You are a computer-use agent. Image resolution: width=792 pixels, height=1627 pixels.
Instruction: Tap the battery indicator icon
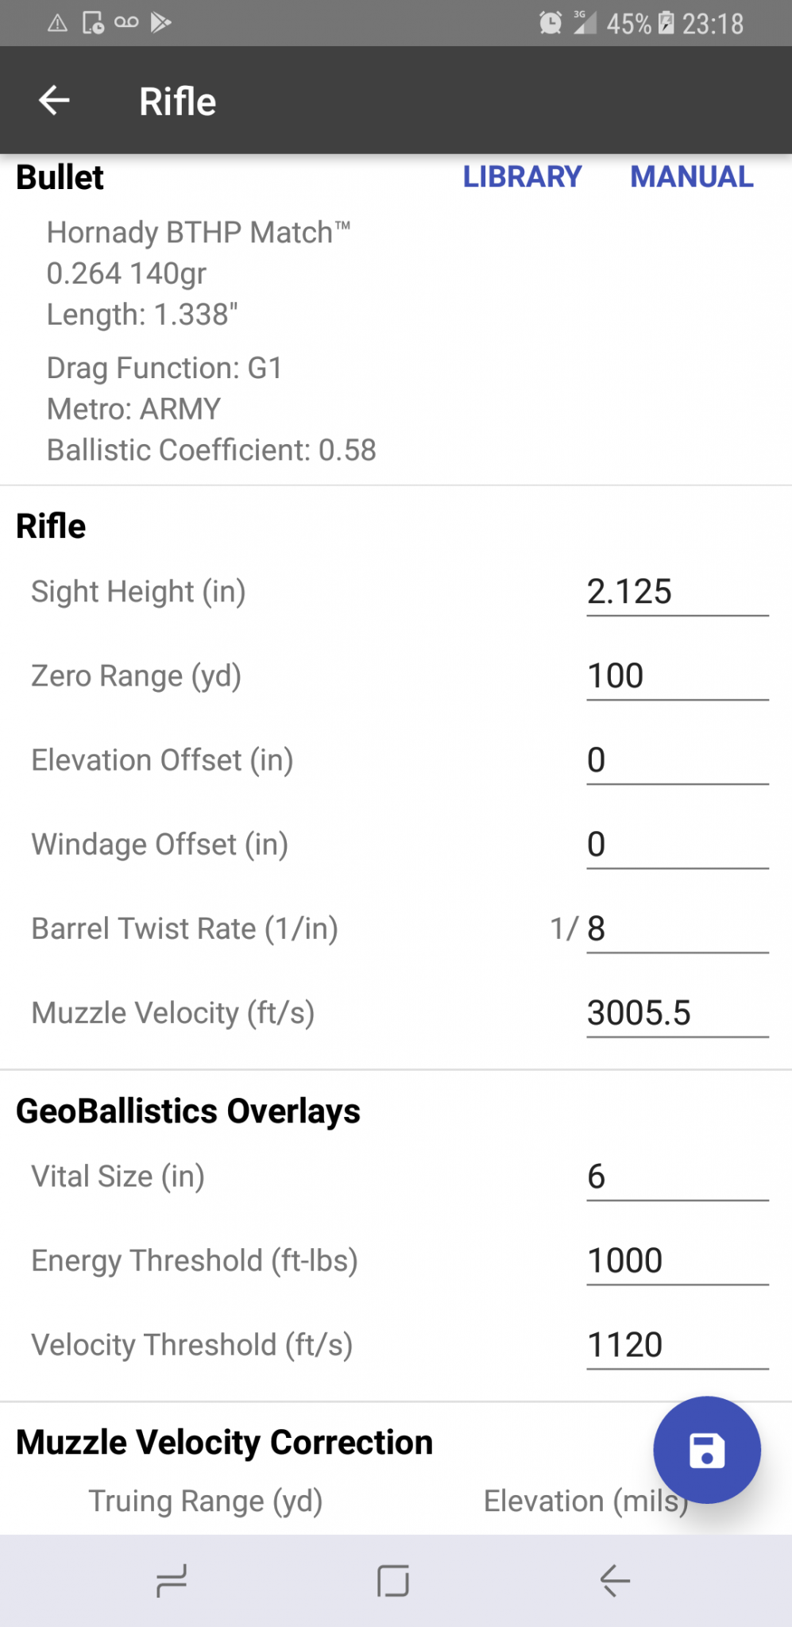click(666, 23)
